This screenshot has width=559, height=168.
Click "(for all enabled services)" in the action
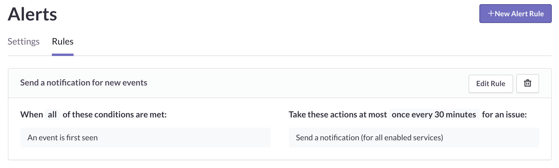[402, 138]
